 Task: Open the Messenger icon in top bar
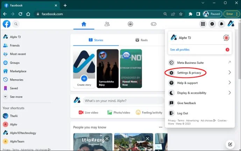[212, 24]
